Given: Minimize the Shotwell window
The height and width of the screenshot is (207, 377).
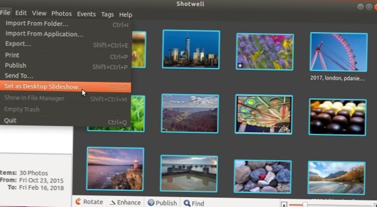Looking at the screenshot, I should 360,7.
